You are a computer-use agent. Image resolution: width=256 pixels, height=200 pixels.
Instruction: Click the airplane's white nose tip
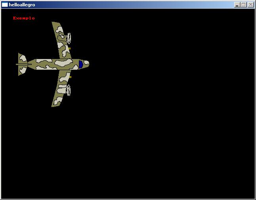pyautogui.click(x=86, y=64)
